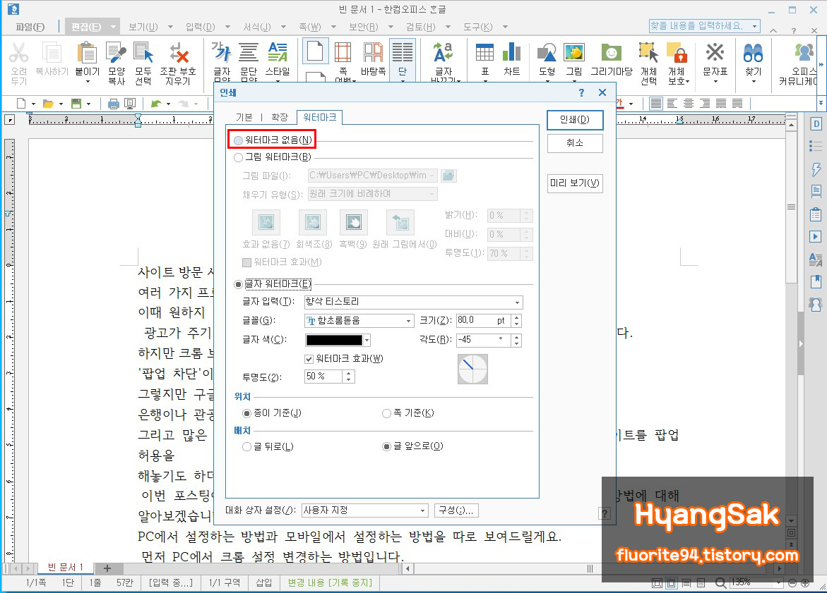Viewport: 827px width, 593px height.
Task: Insert a table with the 표 icon
Action: tap(484, 53)
